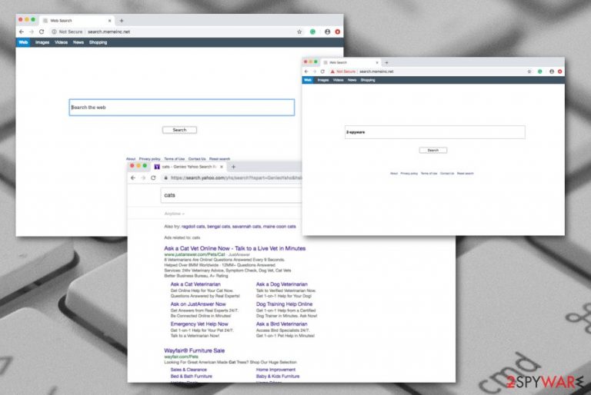Open the Contact Us link in the left window footer

(197, 159)
